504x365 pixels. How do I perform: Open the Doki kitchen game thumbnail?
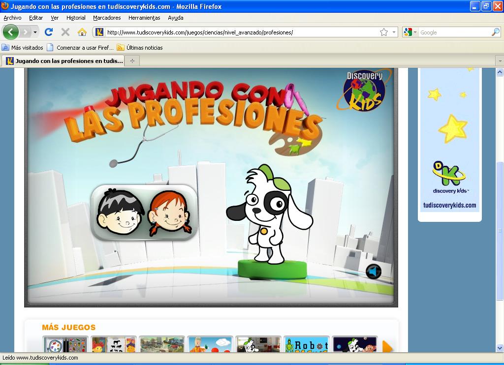pos(258,344)
